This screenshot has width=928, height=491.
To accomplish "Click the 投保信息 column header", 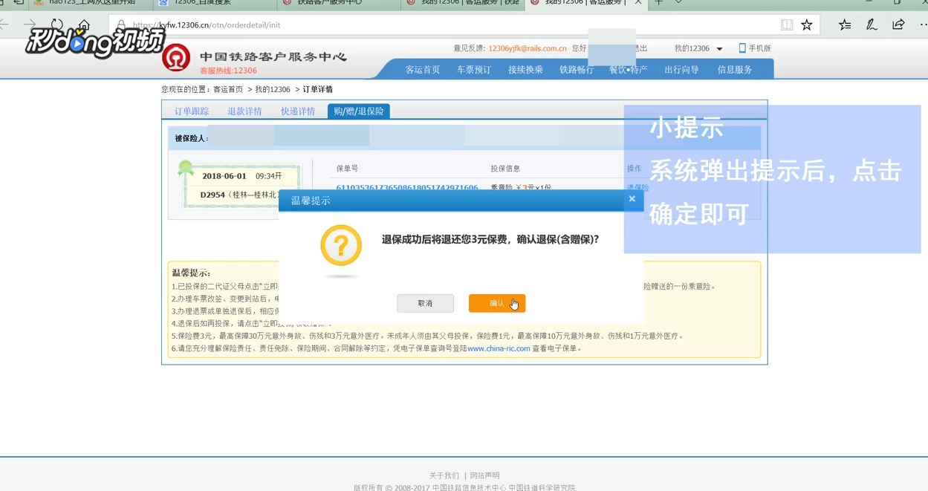I will (505, 169).
